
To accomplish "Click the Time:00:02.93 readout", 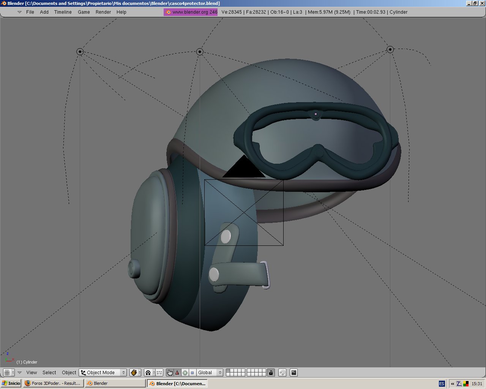I will [371, 12].
